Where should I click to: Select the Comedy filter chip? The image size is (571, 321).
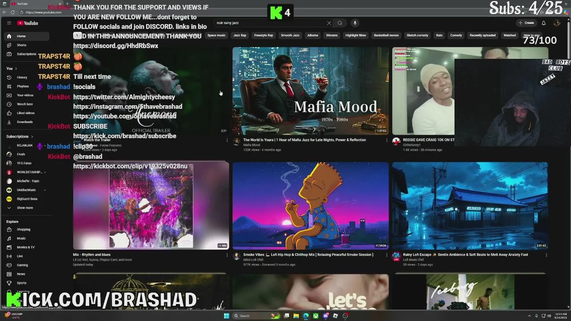point(456,35)
